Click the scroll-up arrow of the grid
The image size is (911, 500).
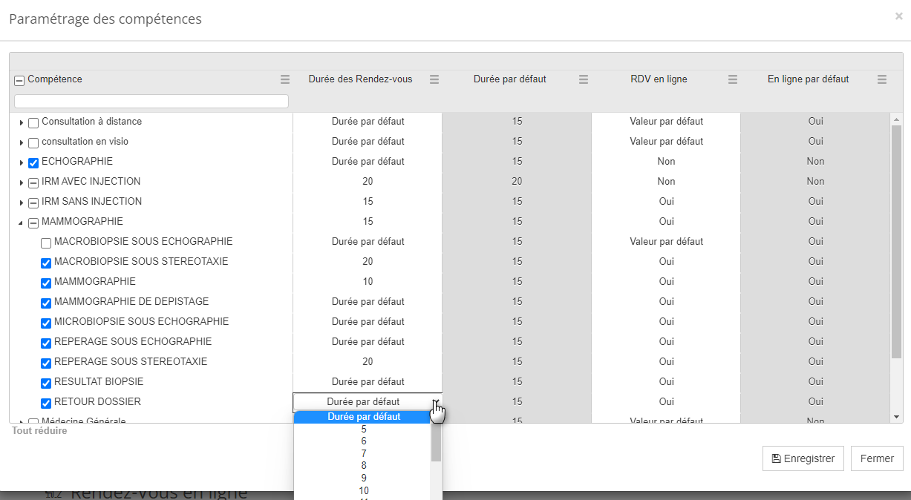tap(896, 119)
